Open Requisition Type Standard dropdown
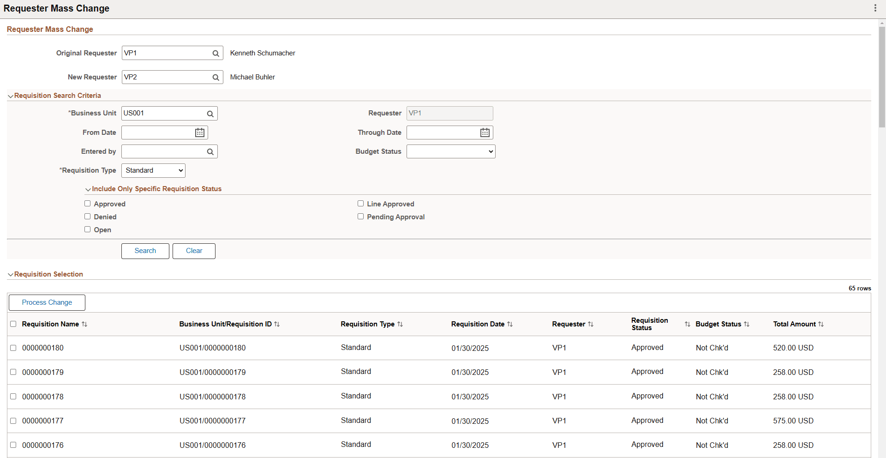The height and width of the screenshot is (458, 886). click(x=153, y=170)
